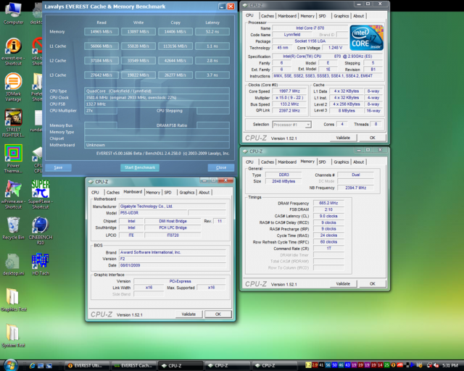Open Caches tab in Mainboard CPU-Z window
Viewport: 464px width, 371px height.
(113, 192)
